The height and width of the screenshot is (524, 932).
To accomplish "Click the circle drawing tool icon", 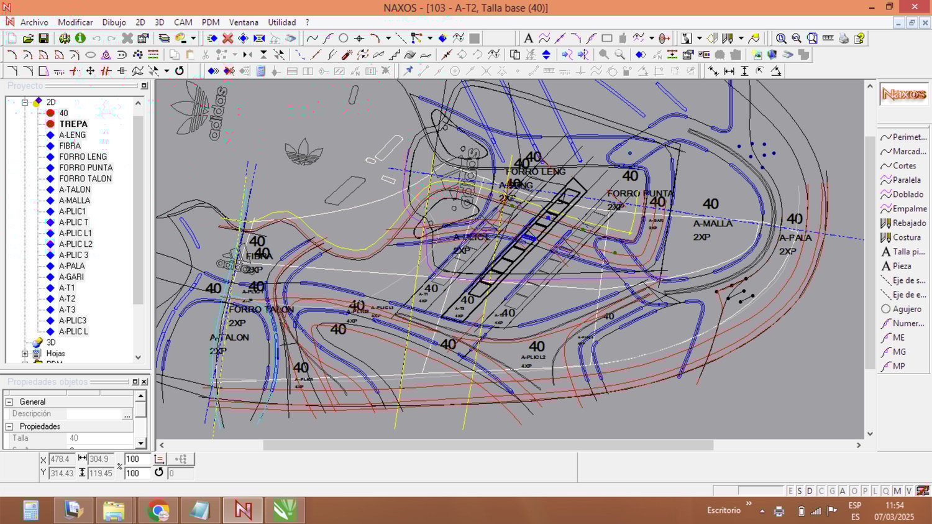I will tap(344, 39).
